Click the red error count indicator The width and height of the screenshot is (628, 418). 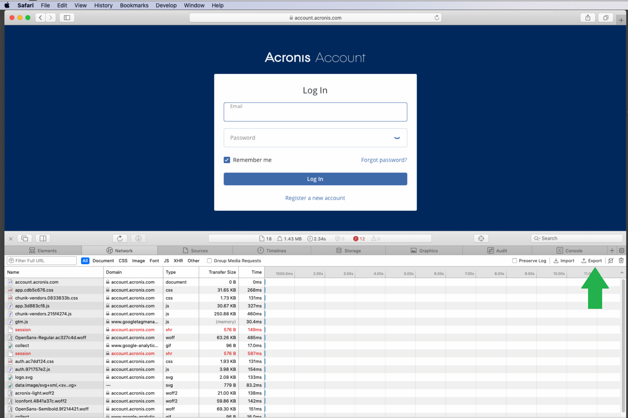click(359, 239)
